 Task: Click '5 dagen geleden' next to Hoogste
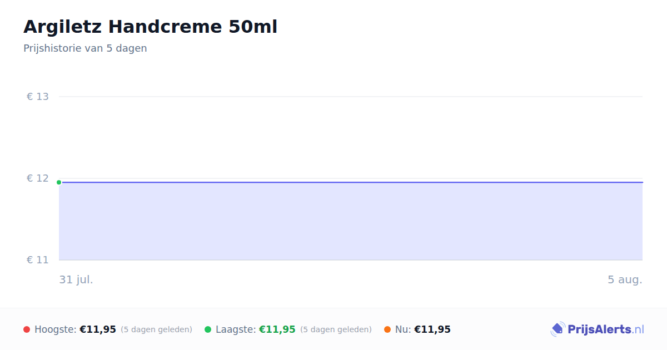point(156,329)
